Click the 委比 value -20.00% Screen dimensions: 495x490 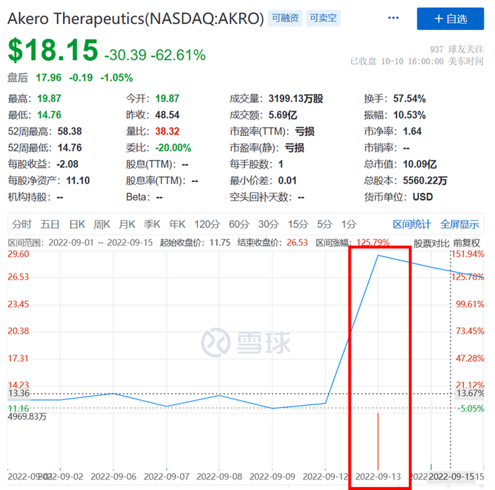pyautogui.click(x=173, y=148)
